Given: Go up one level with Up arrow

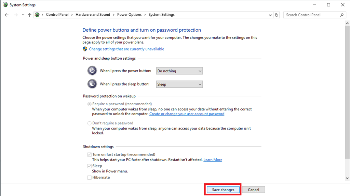Looking at the screenshot, I should click(x=29, y=15).
